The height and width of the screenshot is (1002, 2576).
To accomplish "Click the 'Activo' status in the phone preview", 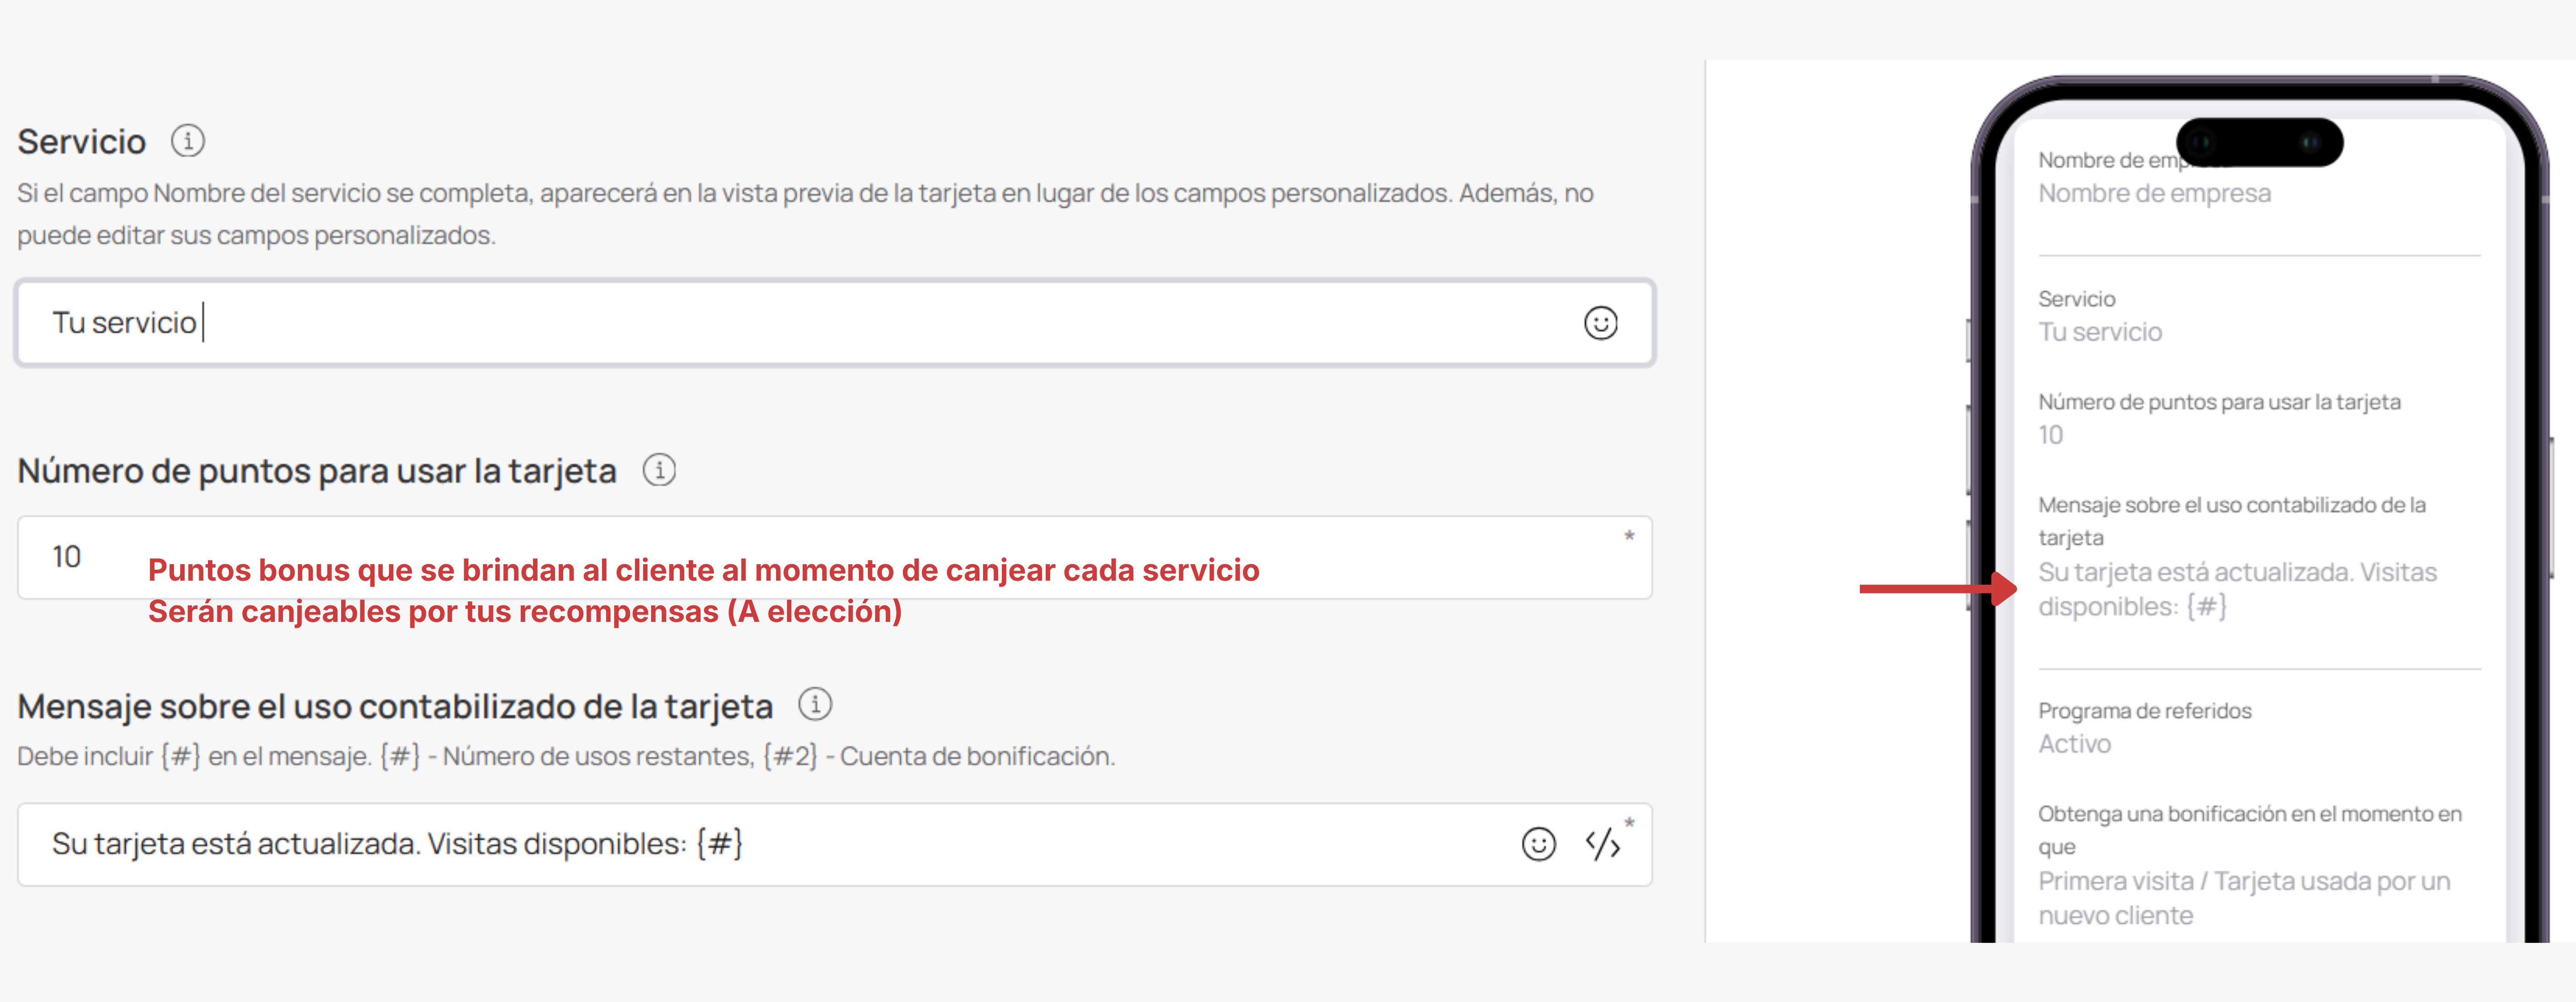I will [2074, 744].
